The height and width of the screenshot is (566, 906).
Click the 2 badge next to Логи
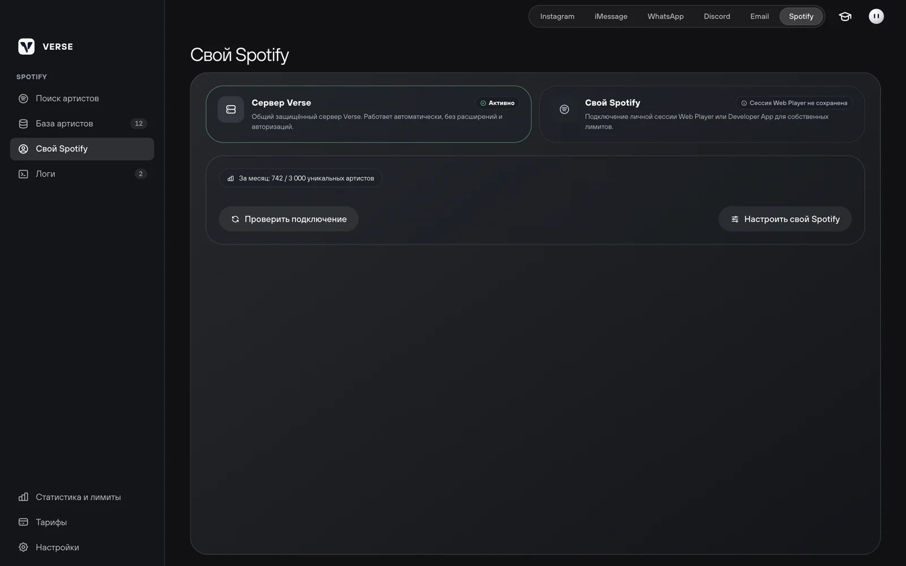(x=140, y=174)
